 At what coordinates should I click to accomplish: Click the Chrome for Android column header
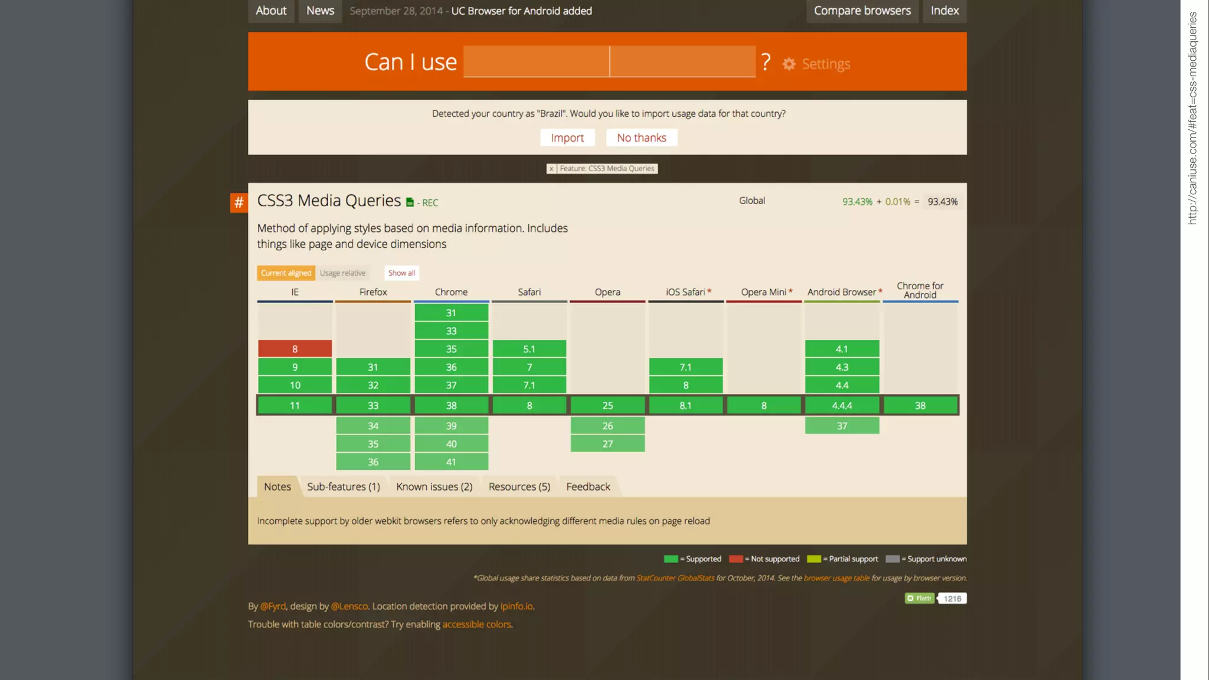point(920,290)
